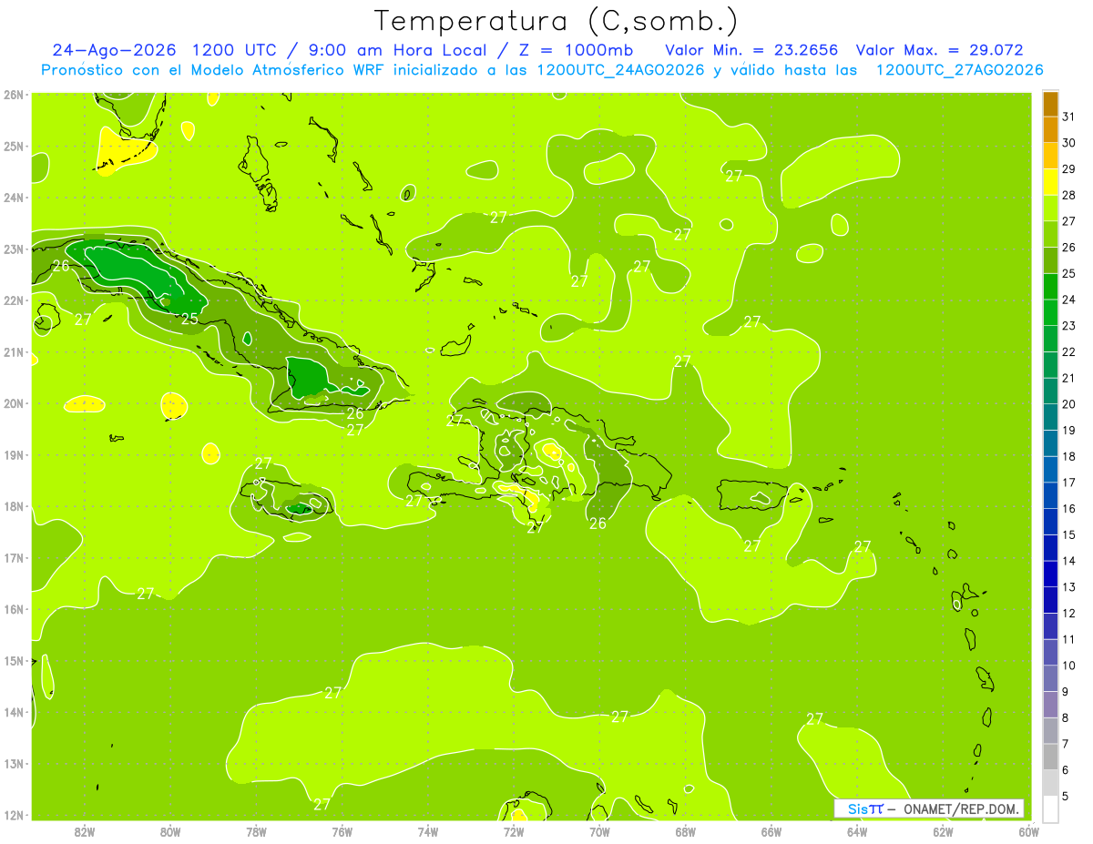Click the latitude axis label "20N"

pyautogui.click(x=13, y=403)
